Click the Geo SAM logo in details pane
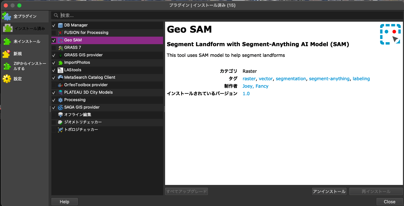The image size is (404, 206). tap(390, 34)
